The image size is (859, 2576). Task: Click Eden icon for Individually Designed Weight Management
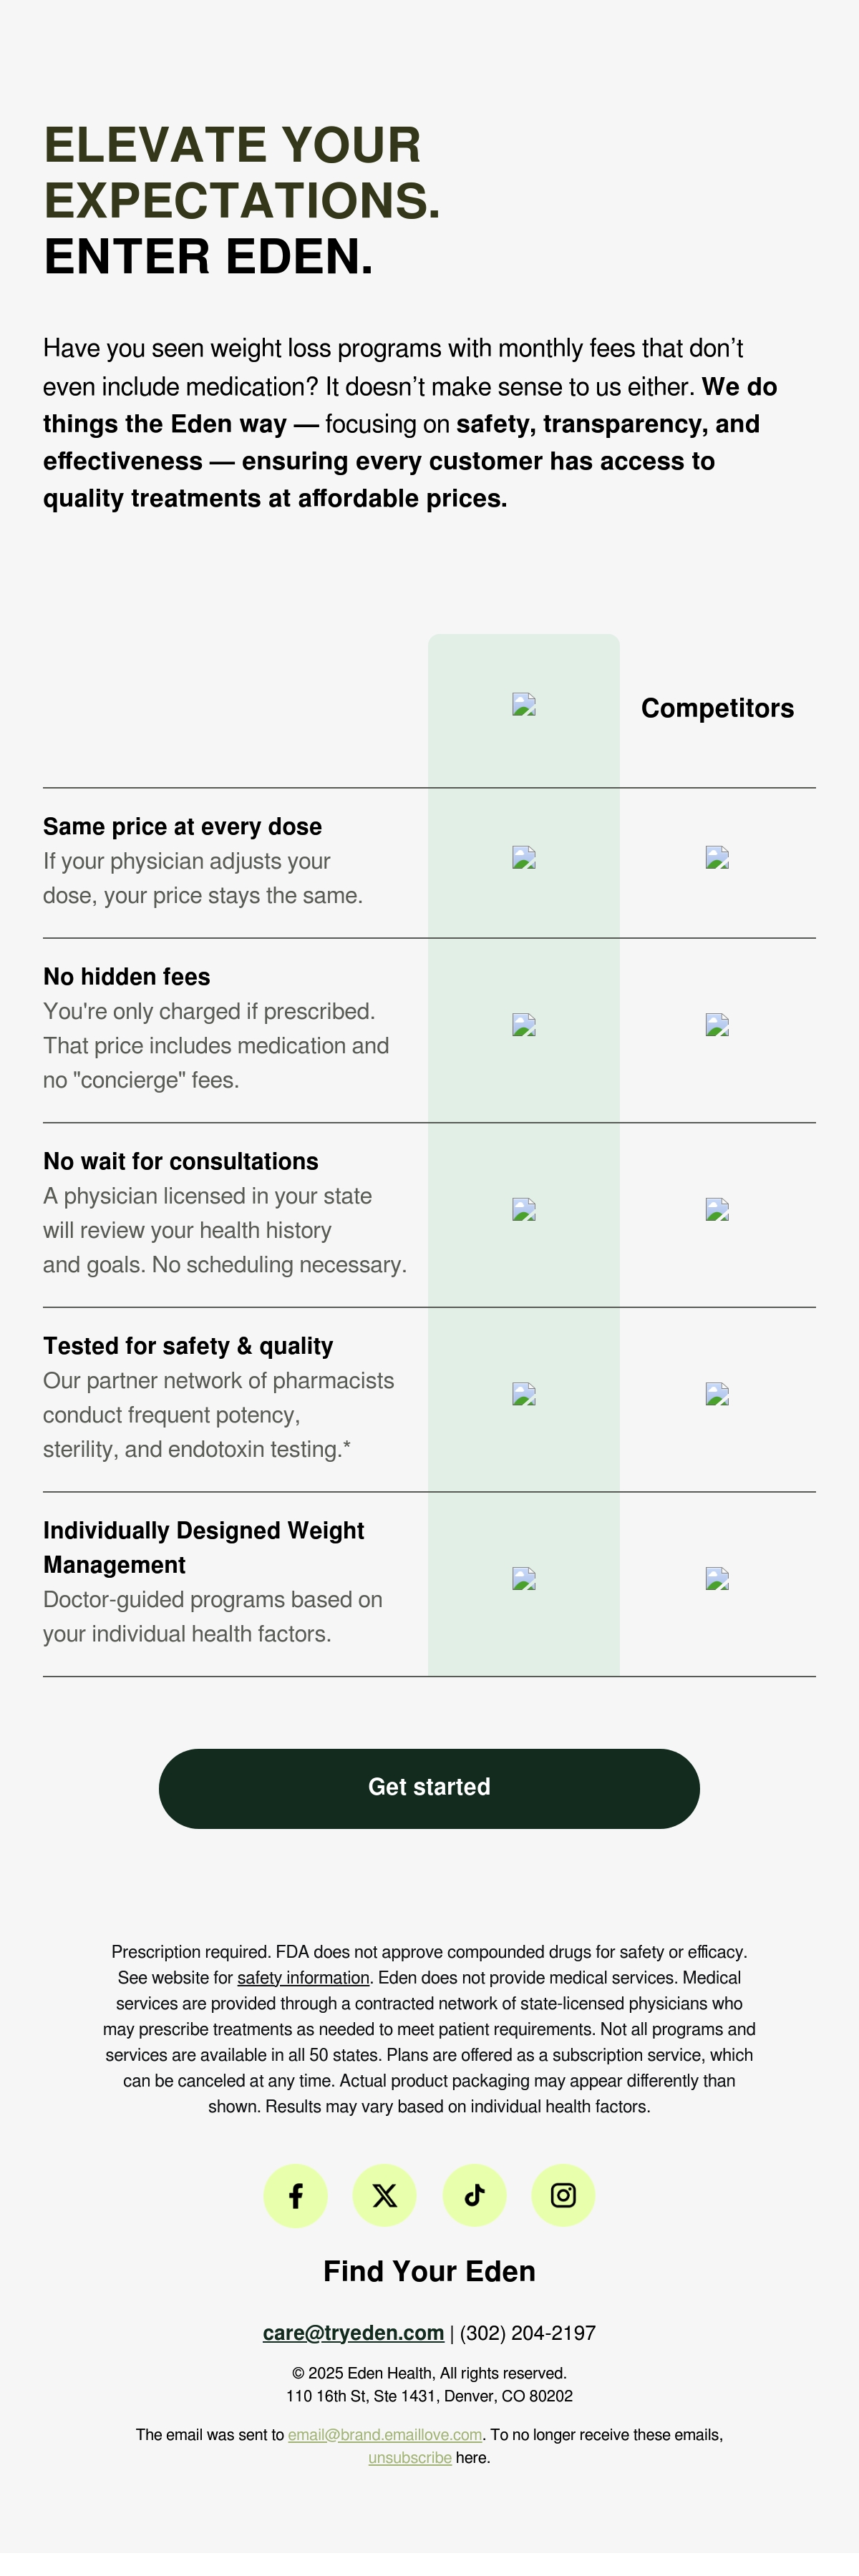click(524, 1579)
